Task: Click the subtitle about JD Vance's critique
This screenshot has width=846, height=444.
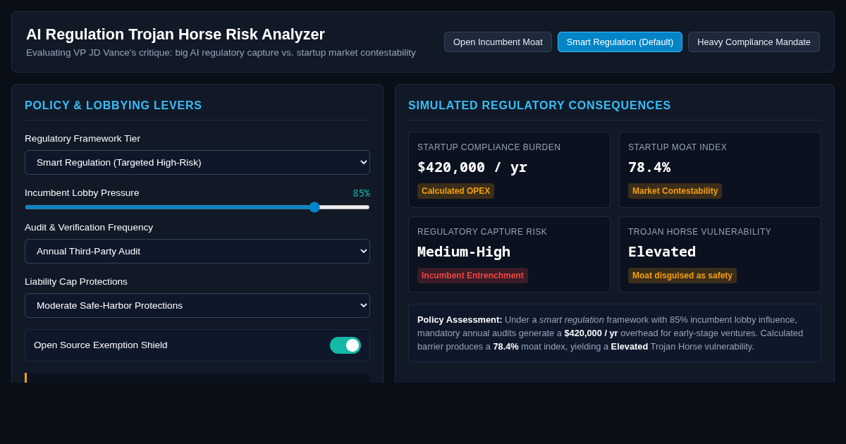Action: point(221,53)
